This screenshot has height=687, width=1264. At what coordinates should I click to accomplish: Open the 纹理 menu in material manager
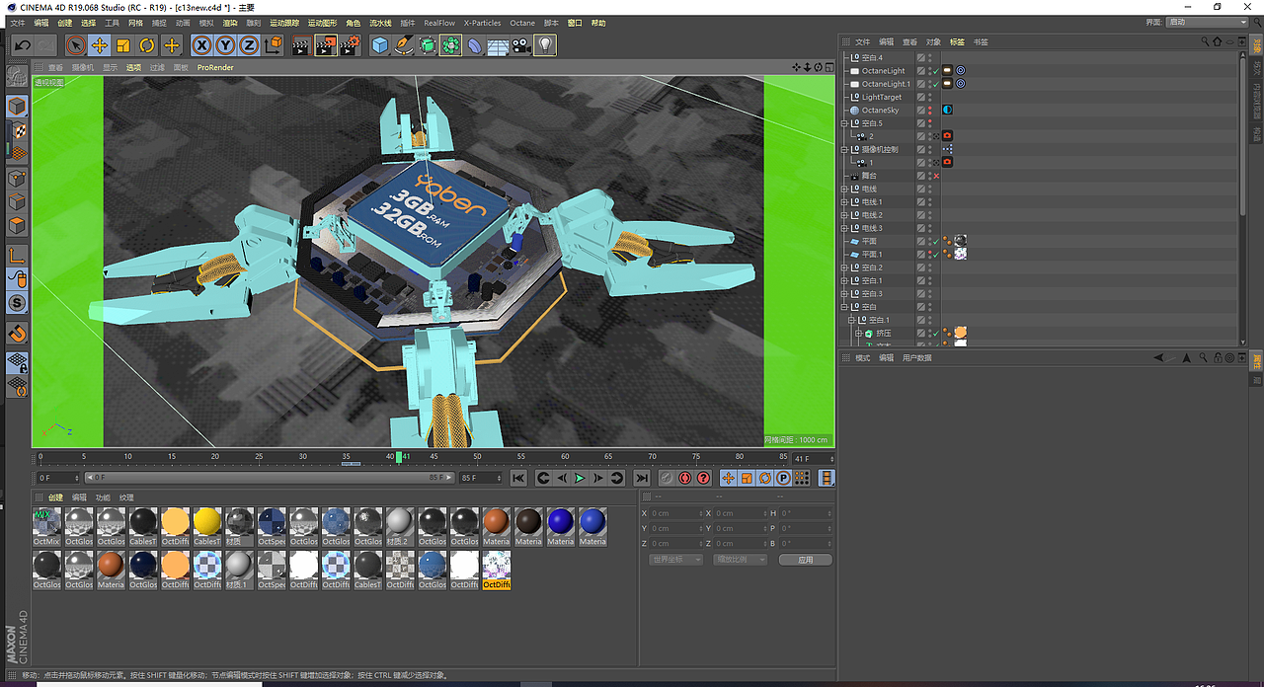(126, 497)
